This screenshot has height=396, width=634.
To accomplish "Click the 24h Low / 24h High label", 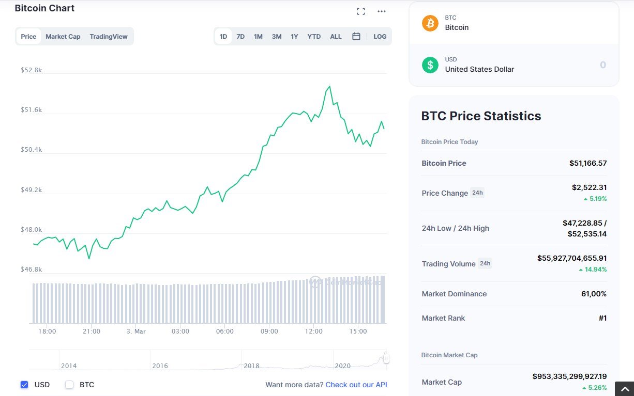I will pyautogui.click(x=456, y=228).
